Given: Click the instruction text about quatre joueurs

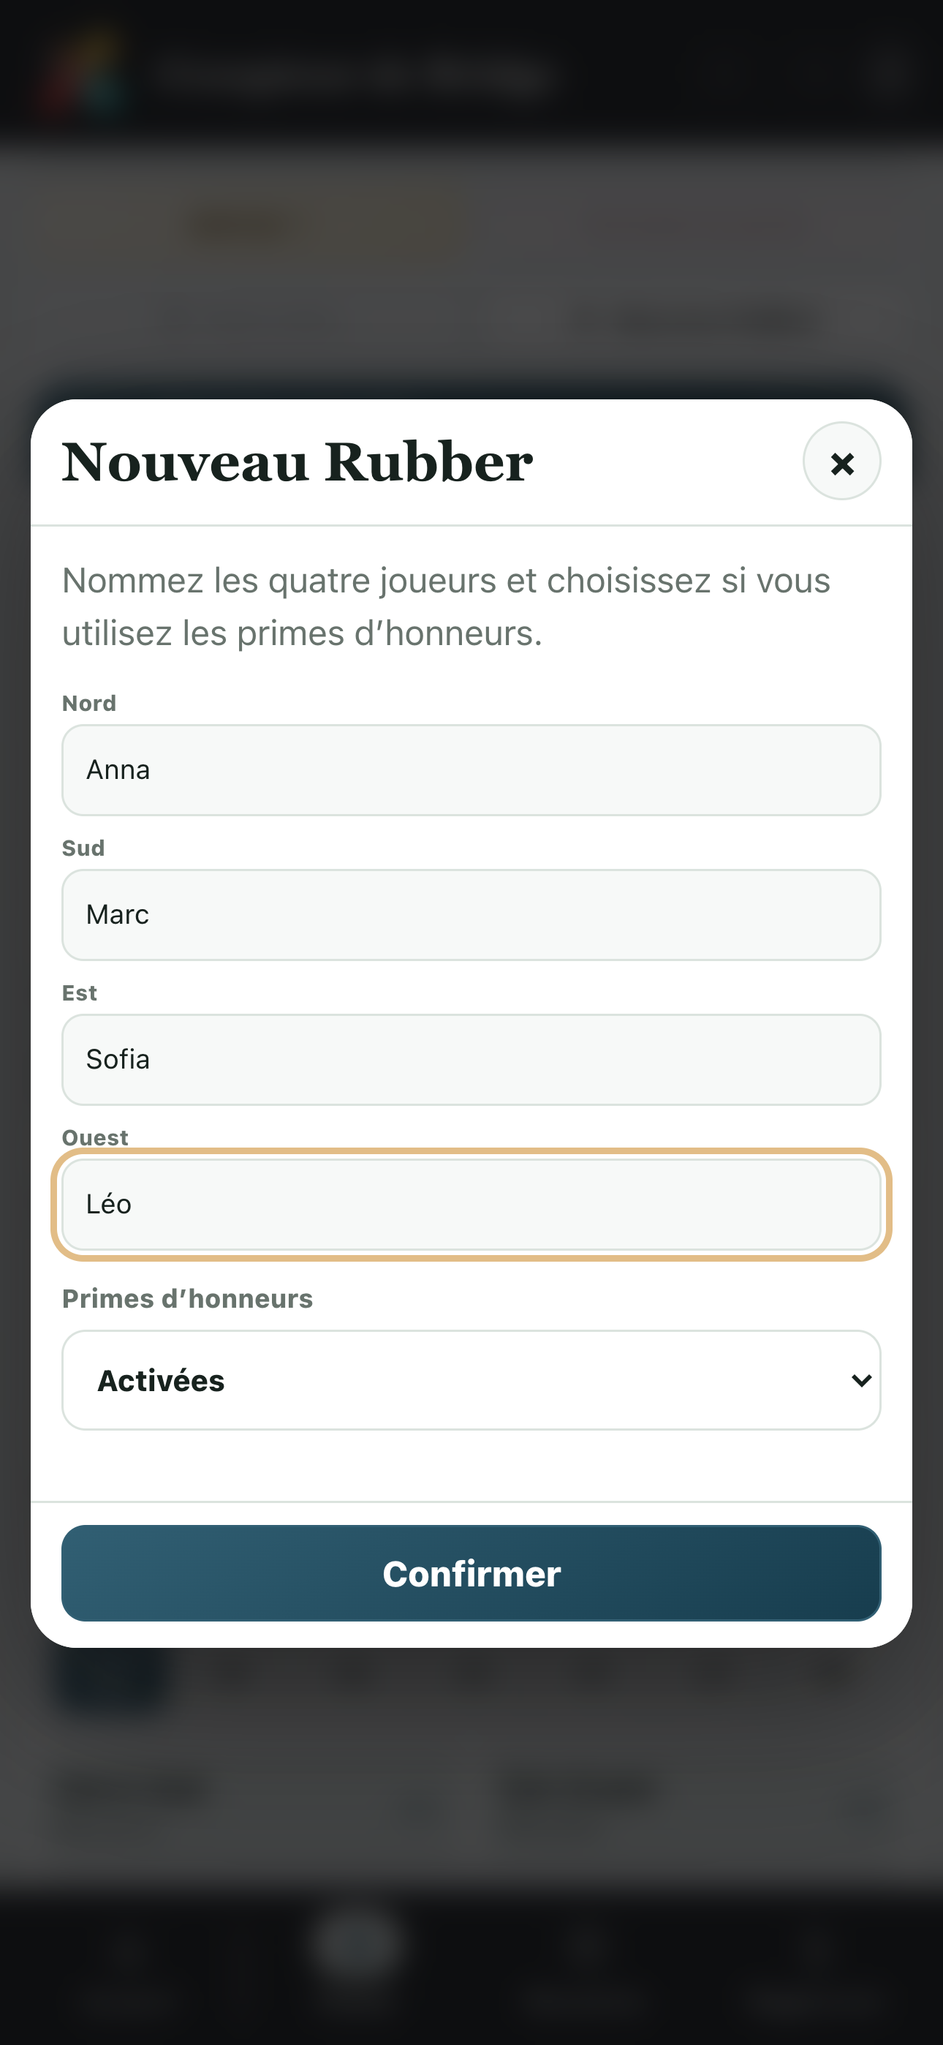Looking at the screenshot, I should 446,606.
